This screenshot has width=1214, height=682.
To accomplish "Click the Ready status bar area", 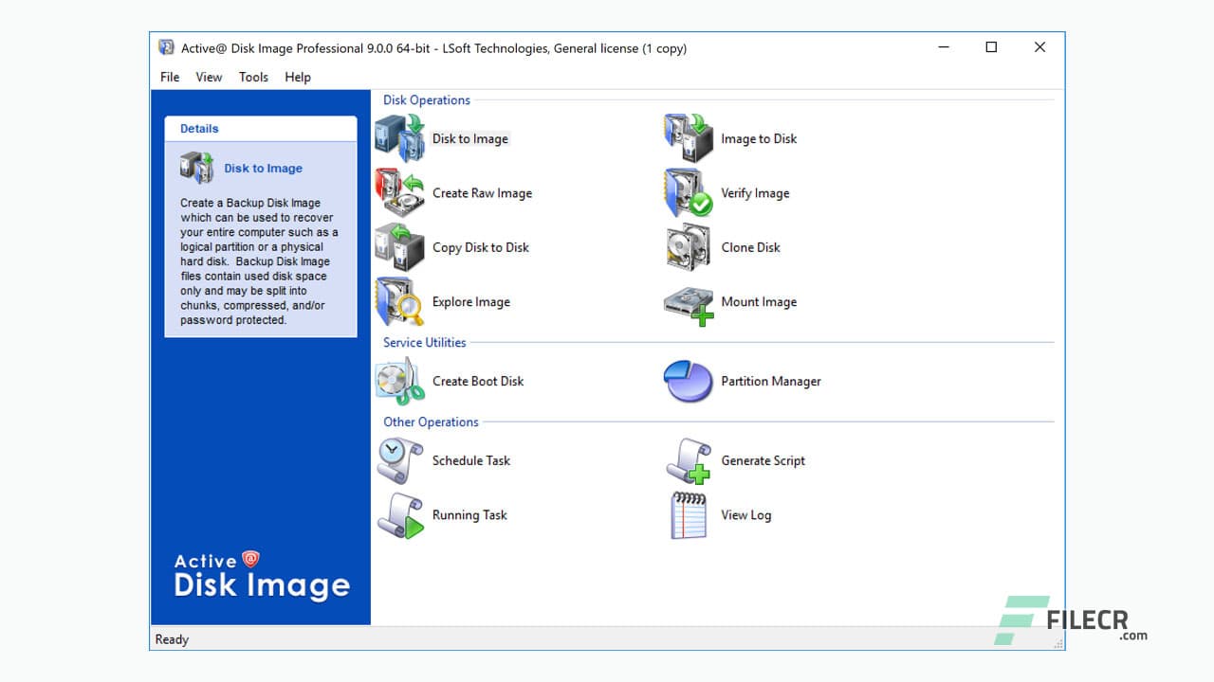I will click(172, 639).
